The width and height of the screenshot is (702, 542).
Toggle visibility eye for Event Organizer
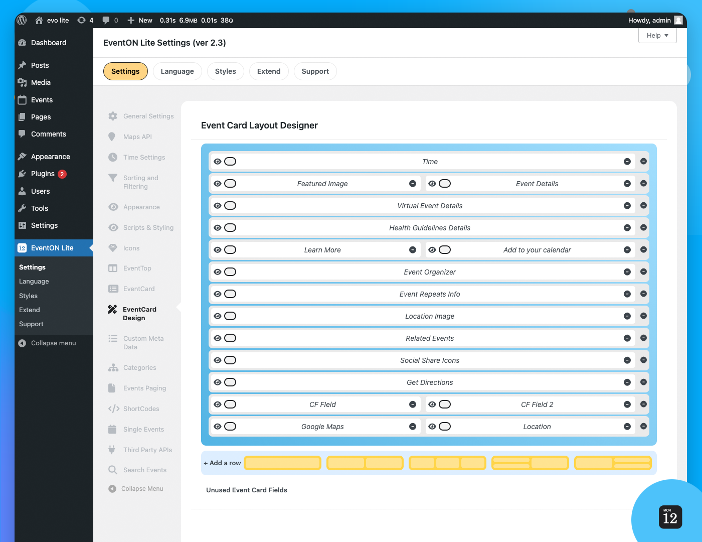click(218, 272)
